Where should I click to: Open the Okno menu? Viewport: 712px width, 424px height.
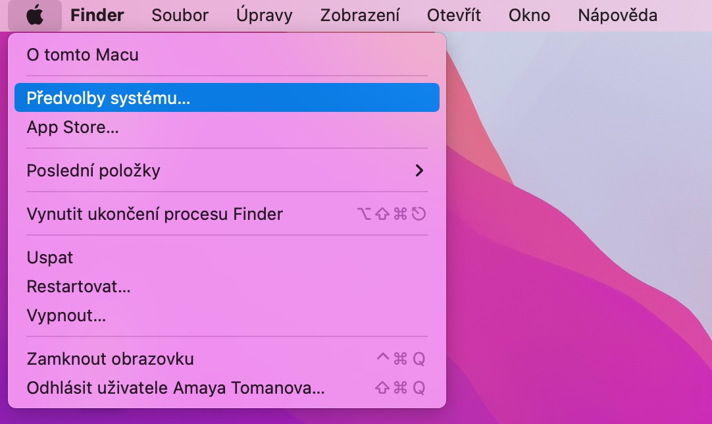tap(529, 15)
